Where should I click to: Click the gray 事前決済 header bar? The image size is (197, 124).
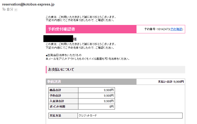[x=91, y=82]
